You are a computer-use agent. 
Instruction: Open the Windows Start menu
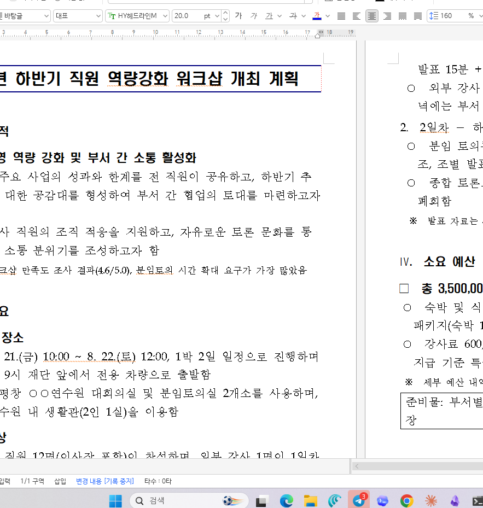pyautogui.click(x=115, y=501)
